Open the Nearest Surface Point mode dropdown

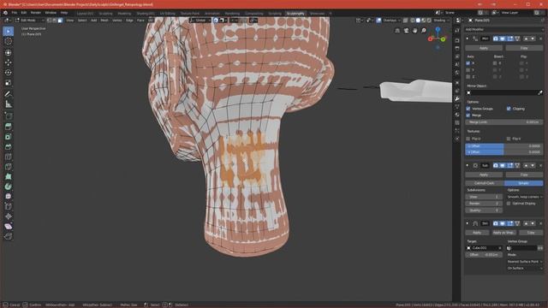(525, 262)
